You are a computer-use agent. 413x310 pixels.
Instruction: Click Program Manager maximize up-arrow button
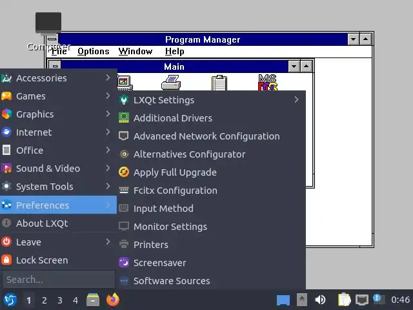(x=366, y=39)
